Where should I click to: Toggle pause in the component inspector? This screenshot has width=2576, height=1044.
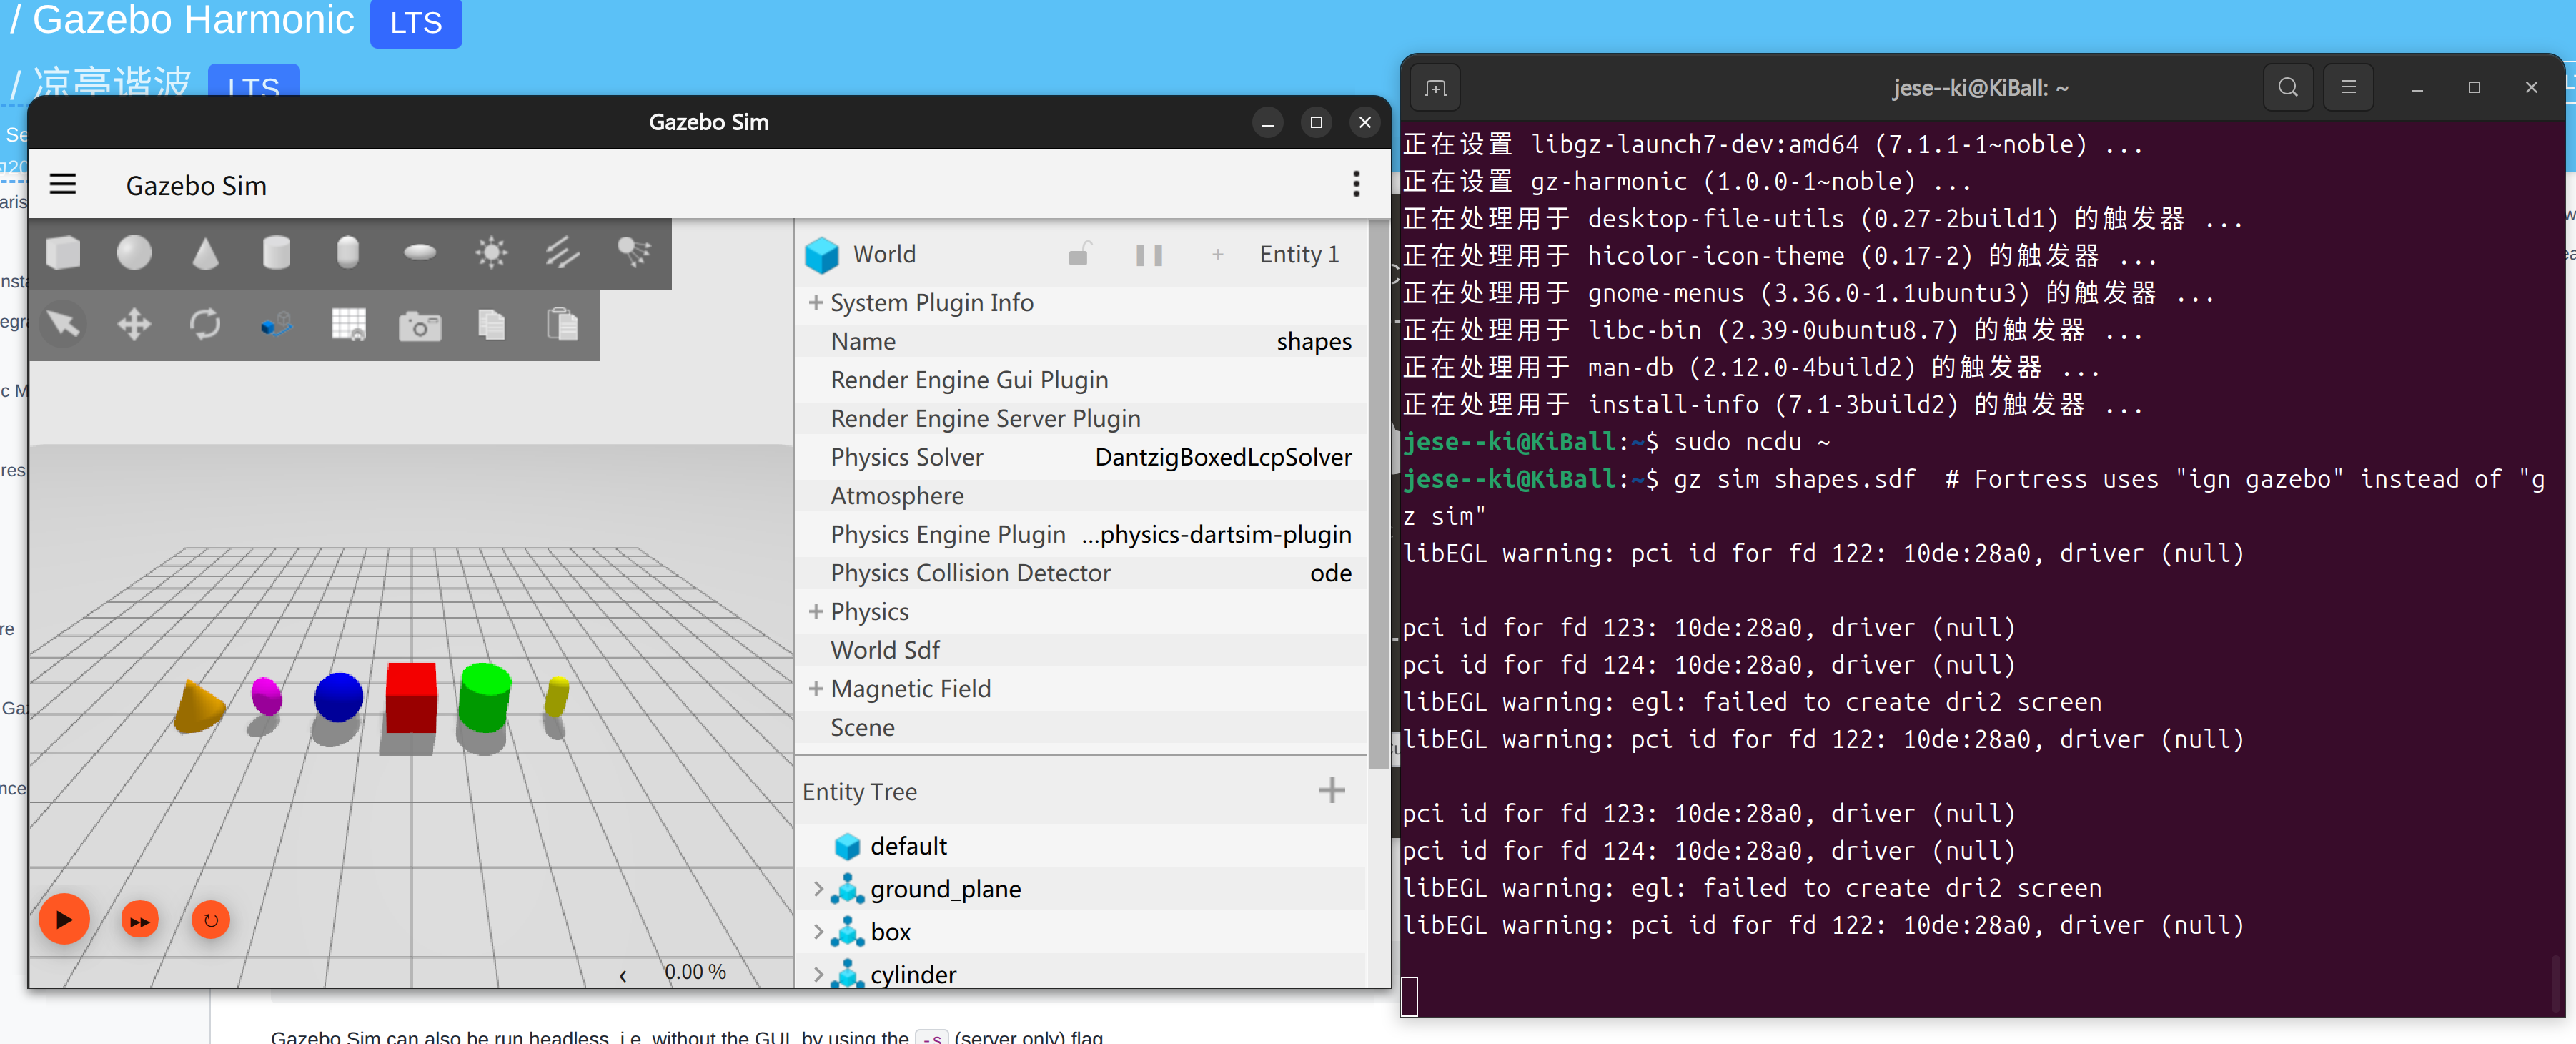pyautogui.click(x=1149, y=254)
